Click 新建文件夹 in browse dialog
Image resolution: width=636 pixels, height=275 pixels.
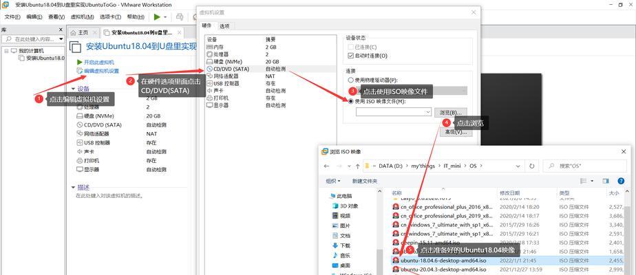tap(365, 181)
